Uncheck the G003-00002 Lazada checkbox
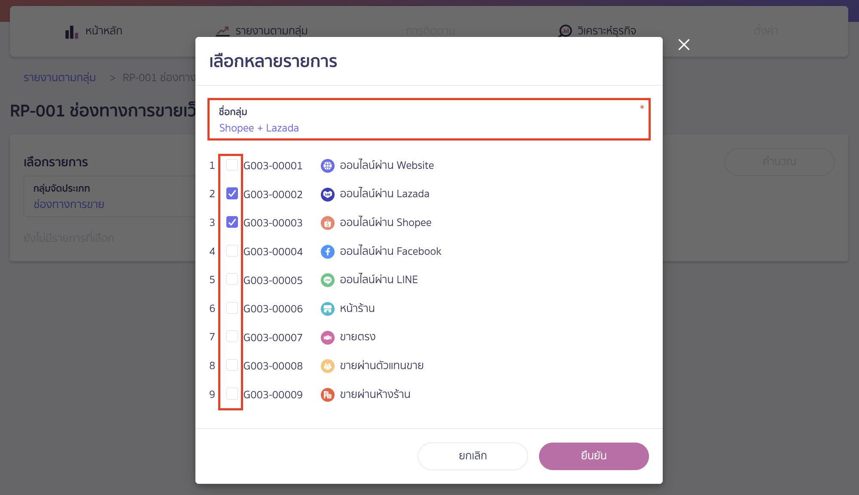The image size is (859, 495). coord(232,194)
